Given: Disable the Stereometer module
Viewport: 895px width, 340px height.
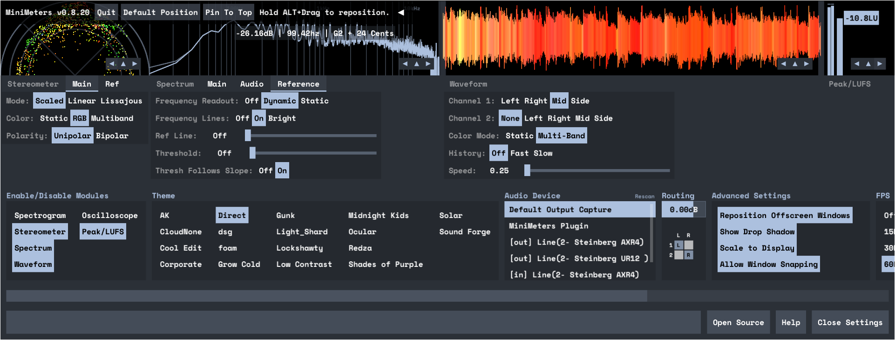Looking at the screenshot, I should coord(40,232).
